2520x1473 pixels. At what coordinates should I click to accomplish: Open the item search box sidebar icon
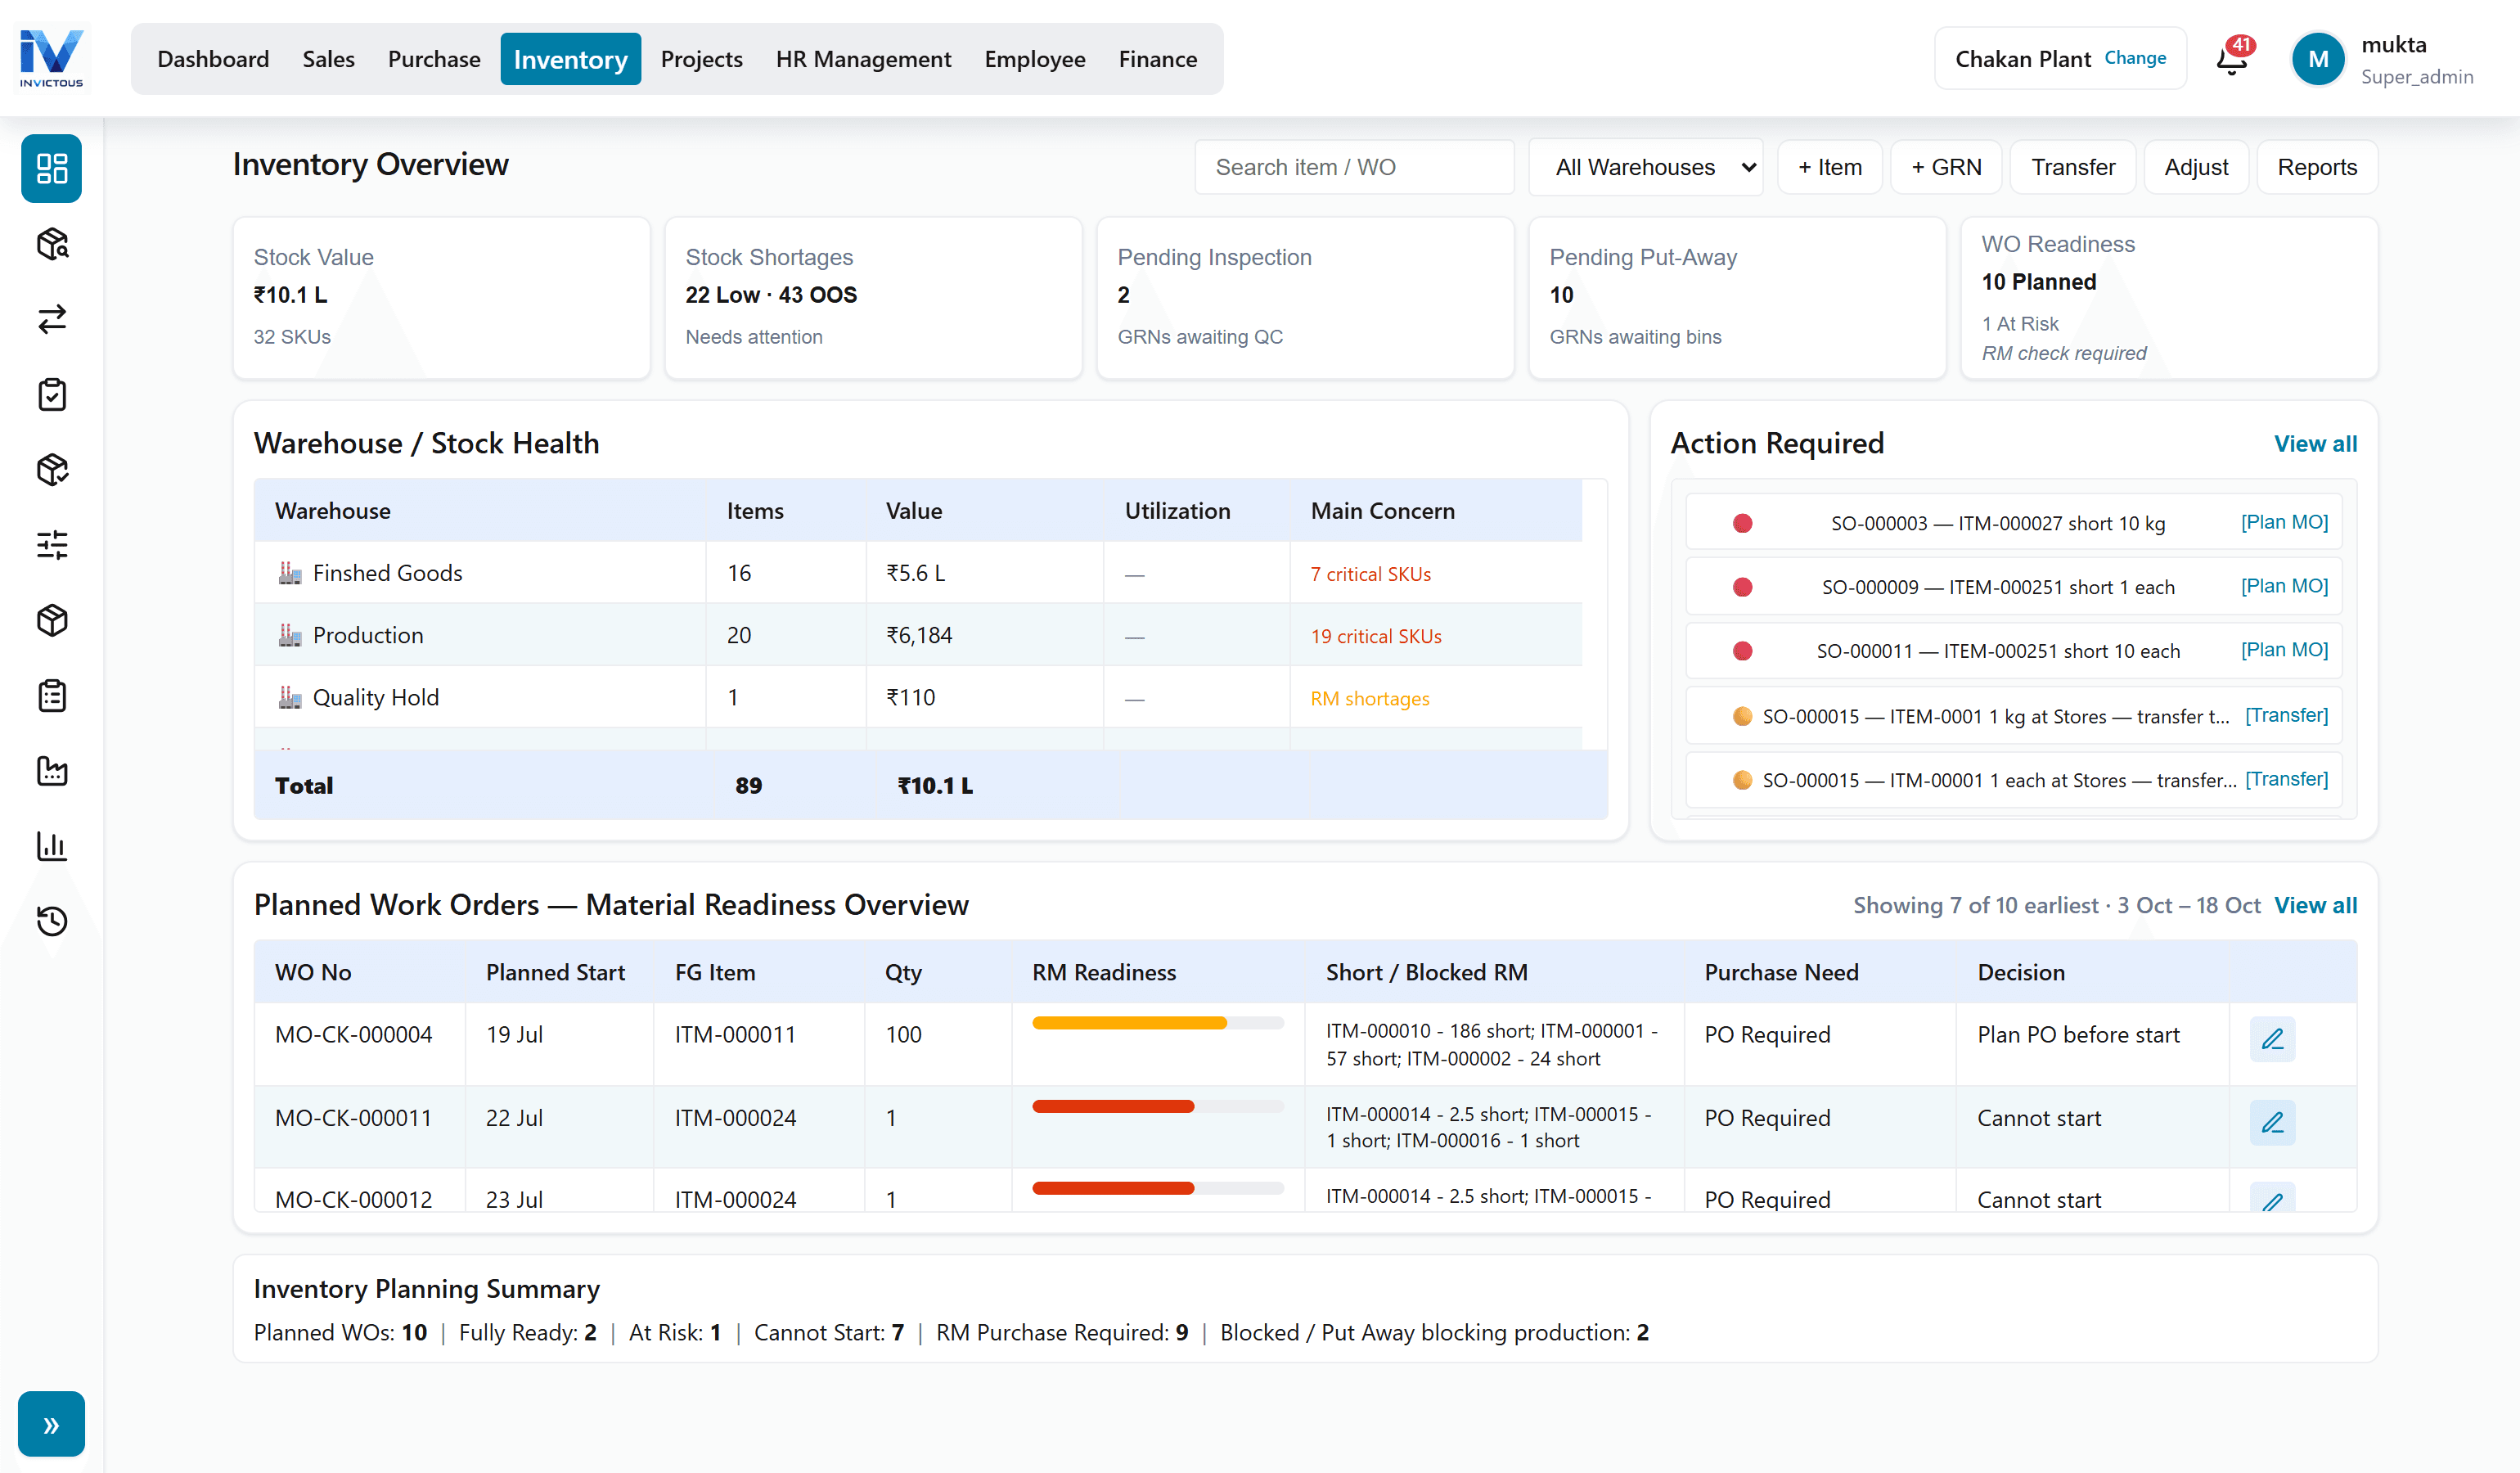pos(52,244)
